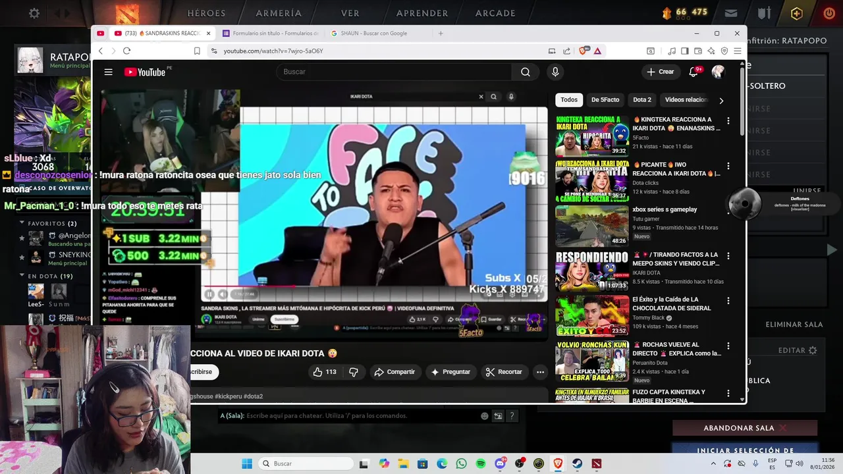
Task: Open Dota 2 mail envelope icon
Action: click(731, 13)
